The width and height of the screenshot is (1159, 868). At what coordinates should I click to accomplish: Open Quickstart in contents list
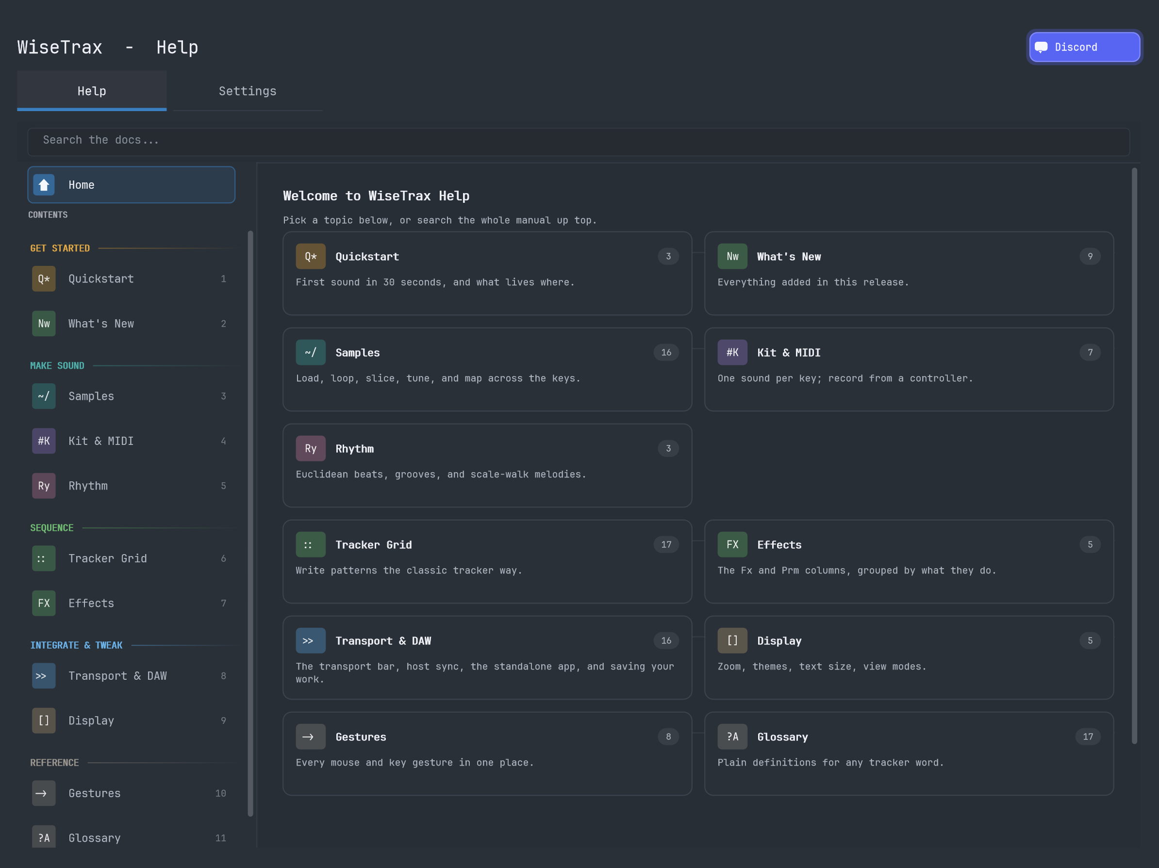click(131, 278)
